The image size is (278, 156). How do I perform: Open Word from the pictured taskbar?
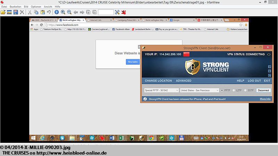[x=112, y=138]
